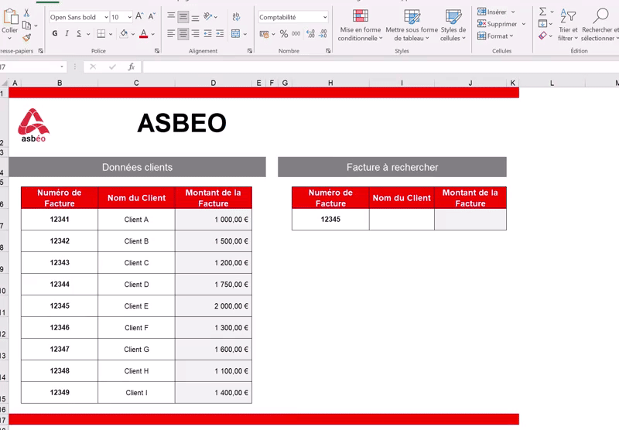The image size is (619, 430).
Task: Click the merge and center icon
Action: point(236,33)
